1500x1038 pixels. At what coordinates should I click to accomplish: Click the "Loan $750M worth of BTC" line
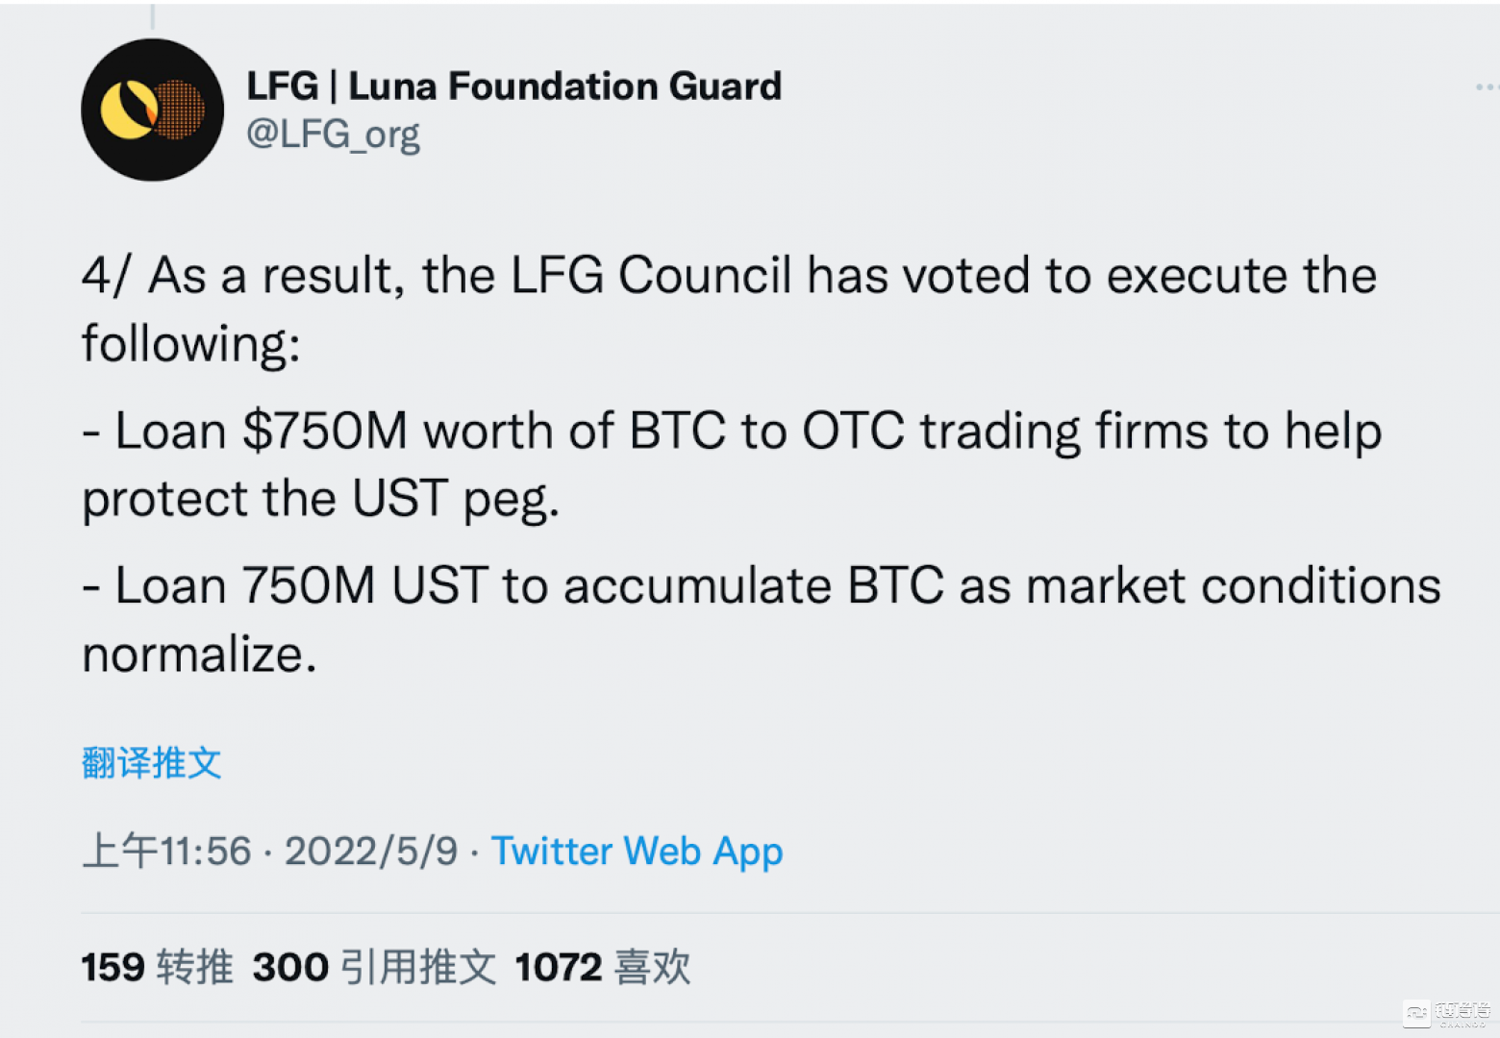[731, 431]
